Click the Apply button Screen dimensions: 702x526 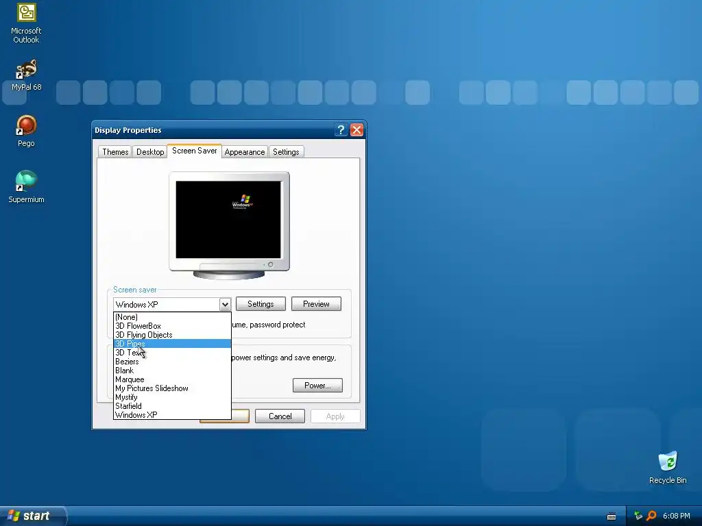[x=335, y=416]
